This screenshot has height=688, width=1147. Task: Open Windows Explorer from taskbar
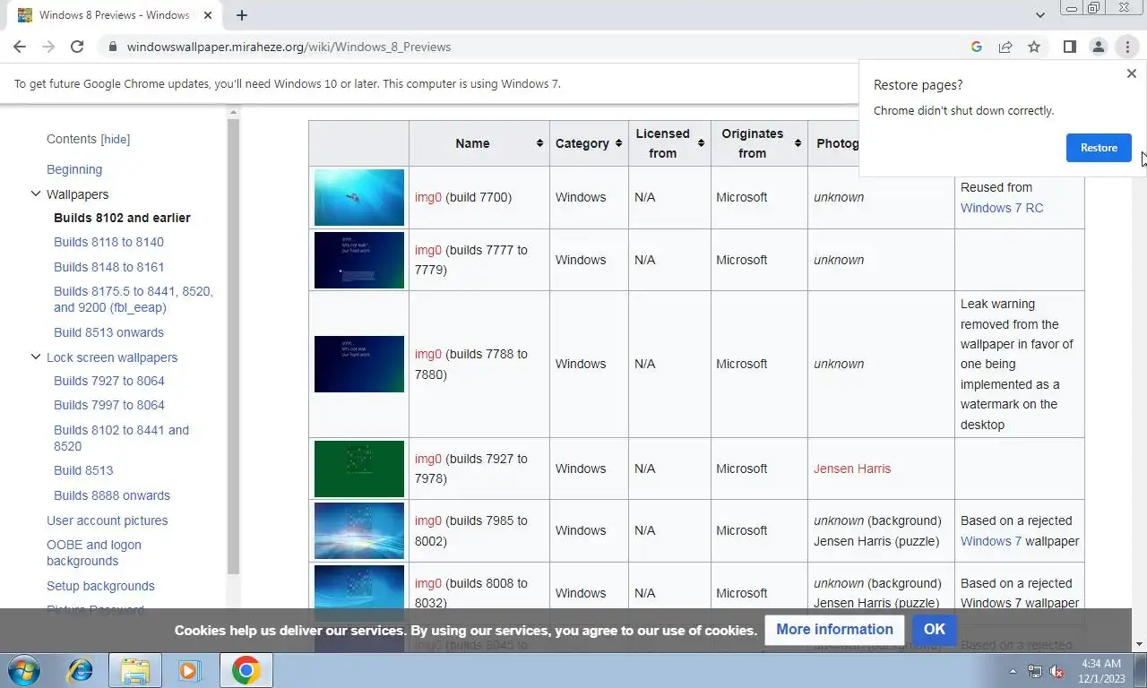pyautogui.click(x=135, y=670)
